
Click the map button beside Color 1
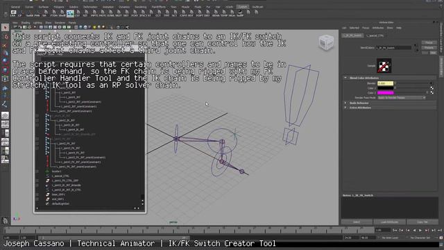pos(432,88)
